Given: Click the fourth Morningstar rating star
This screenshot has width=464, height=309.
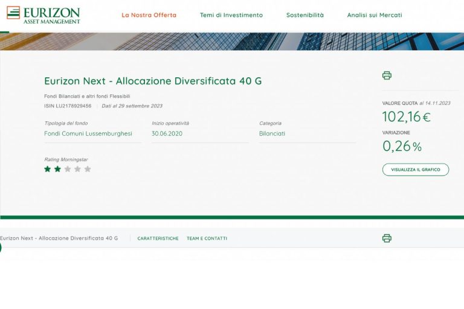Looking at the screenshot, I should point(77,169).
